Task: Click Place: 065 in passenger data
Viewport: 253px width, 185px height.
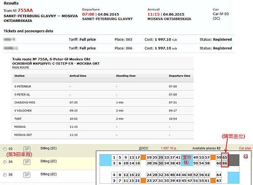Action: pos(123,40)
